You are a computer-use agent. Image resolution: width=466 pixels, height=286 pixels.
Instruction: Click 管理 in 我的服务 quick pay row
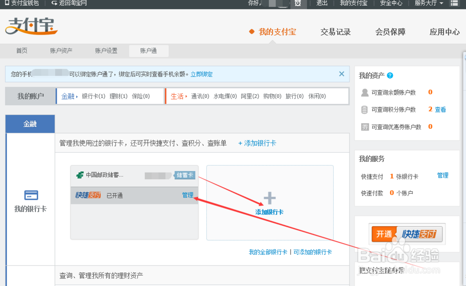(443, 175)
